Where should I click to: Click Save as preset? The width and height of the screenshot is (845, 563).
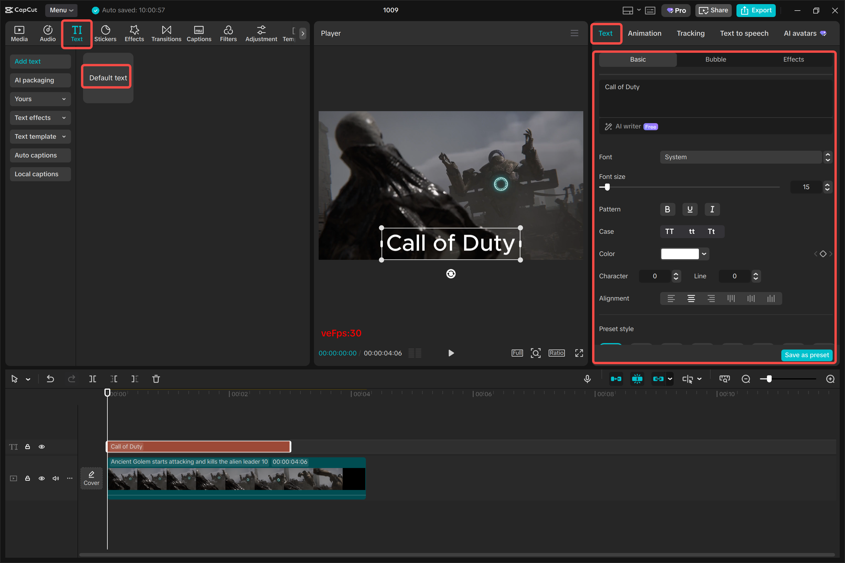(x=807, y=355)
